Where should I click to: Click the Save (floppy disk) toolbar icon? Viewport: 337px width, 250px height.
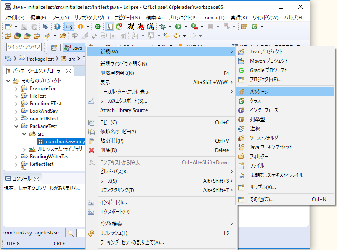[x=24, y=27]
